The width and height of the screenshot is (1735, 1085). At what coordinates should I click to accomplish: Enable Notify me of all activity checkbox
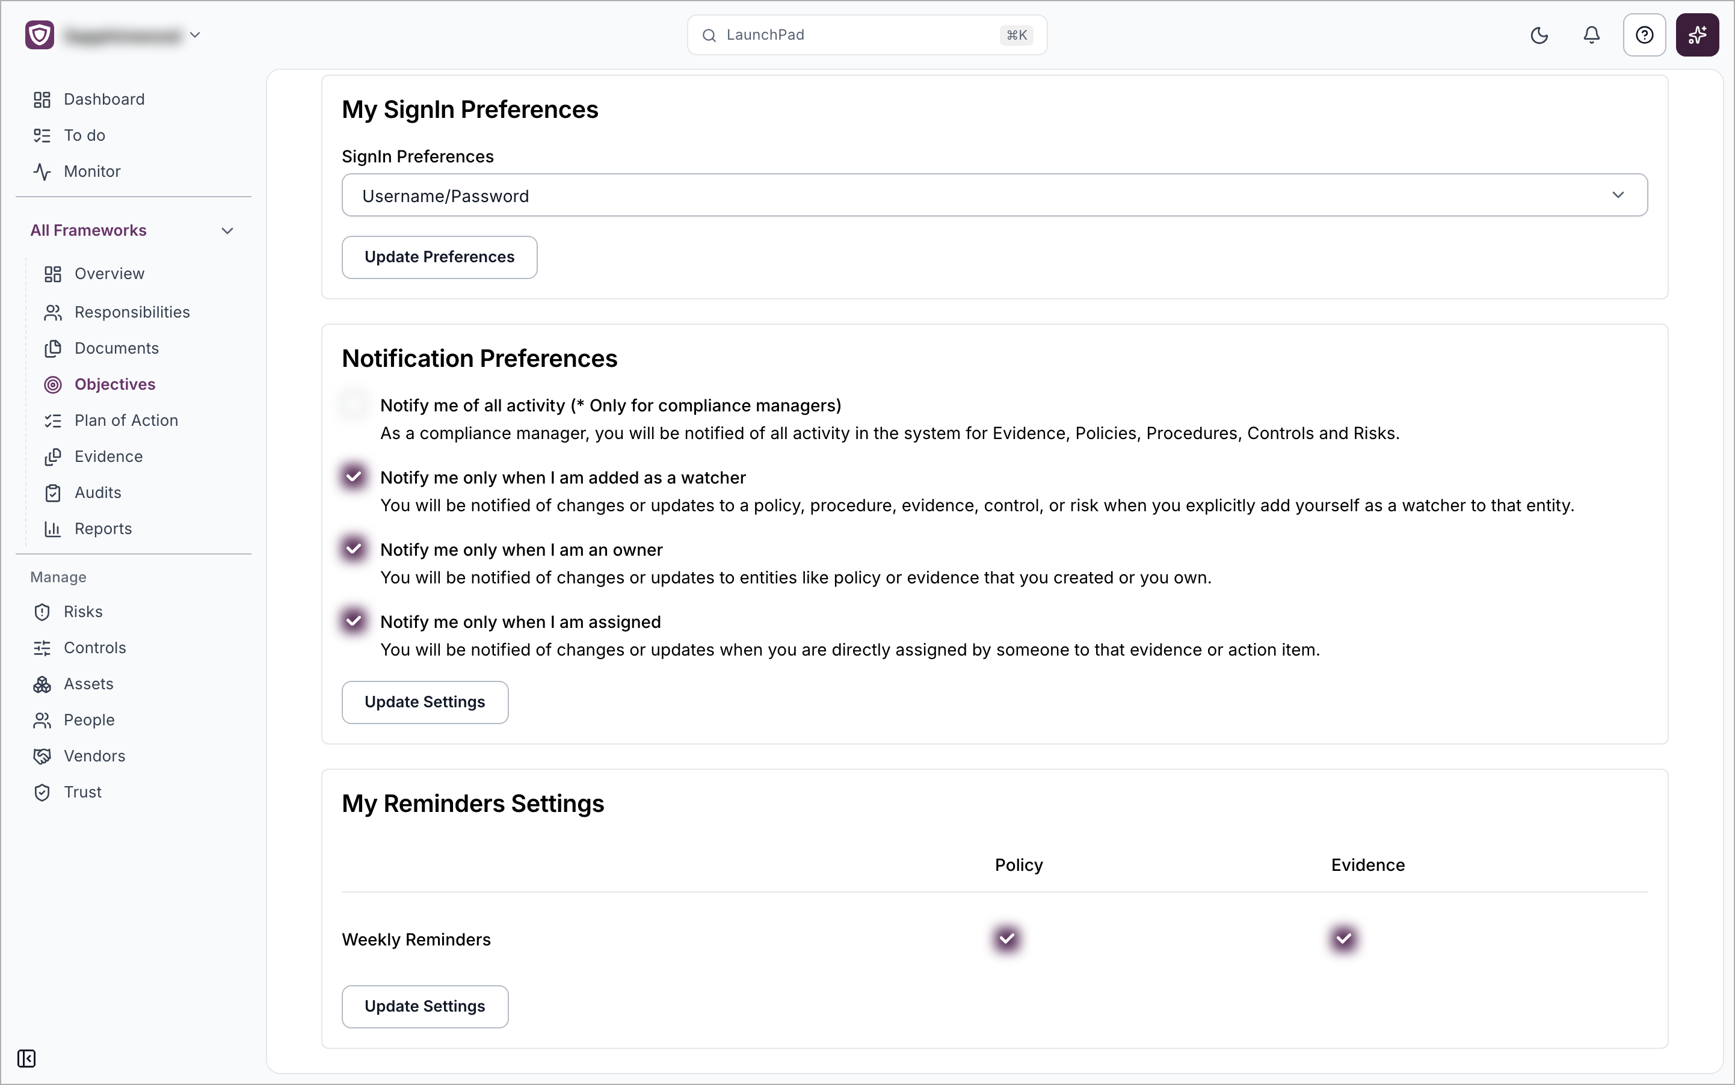tap(353, 405)
